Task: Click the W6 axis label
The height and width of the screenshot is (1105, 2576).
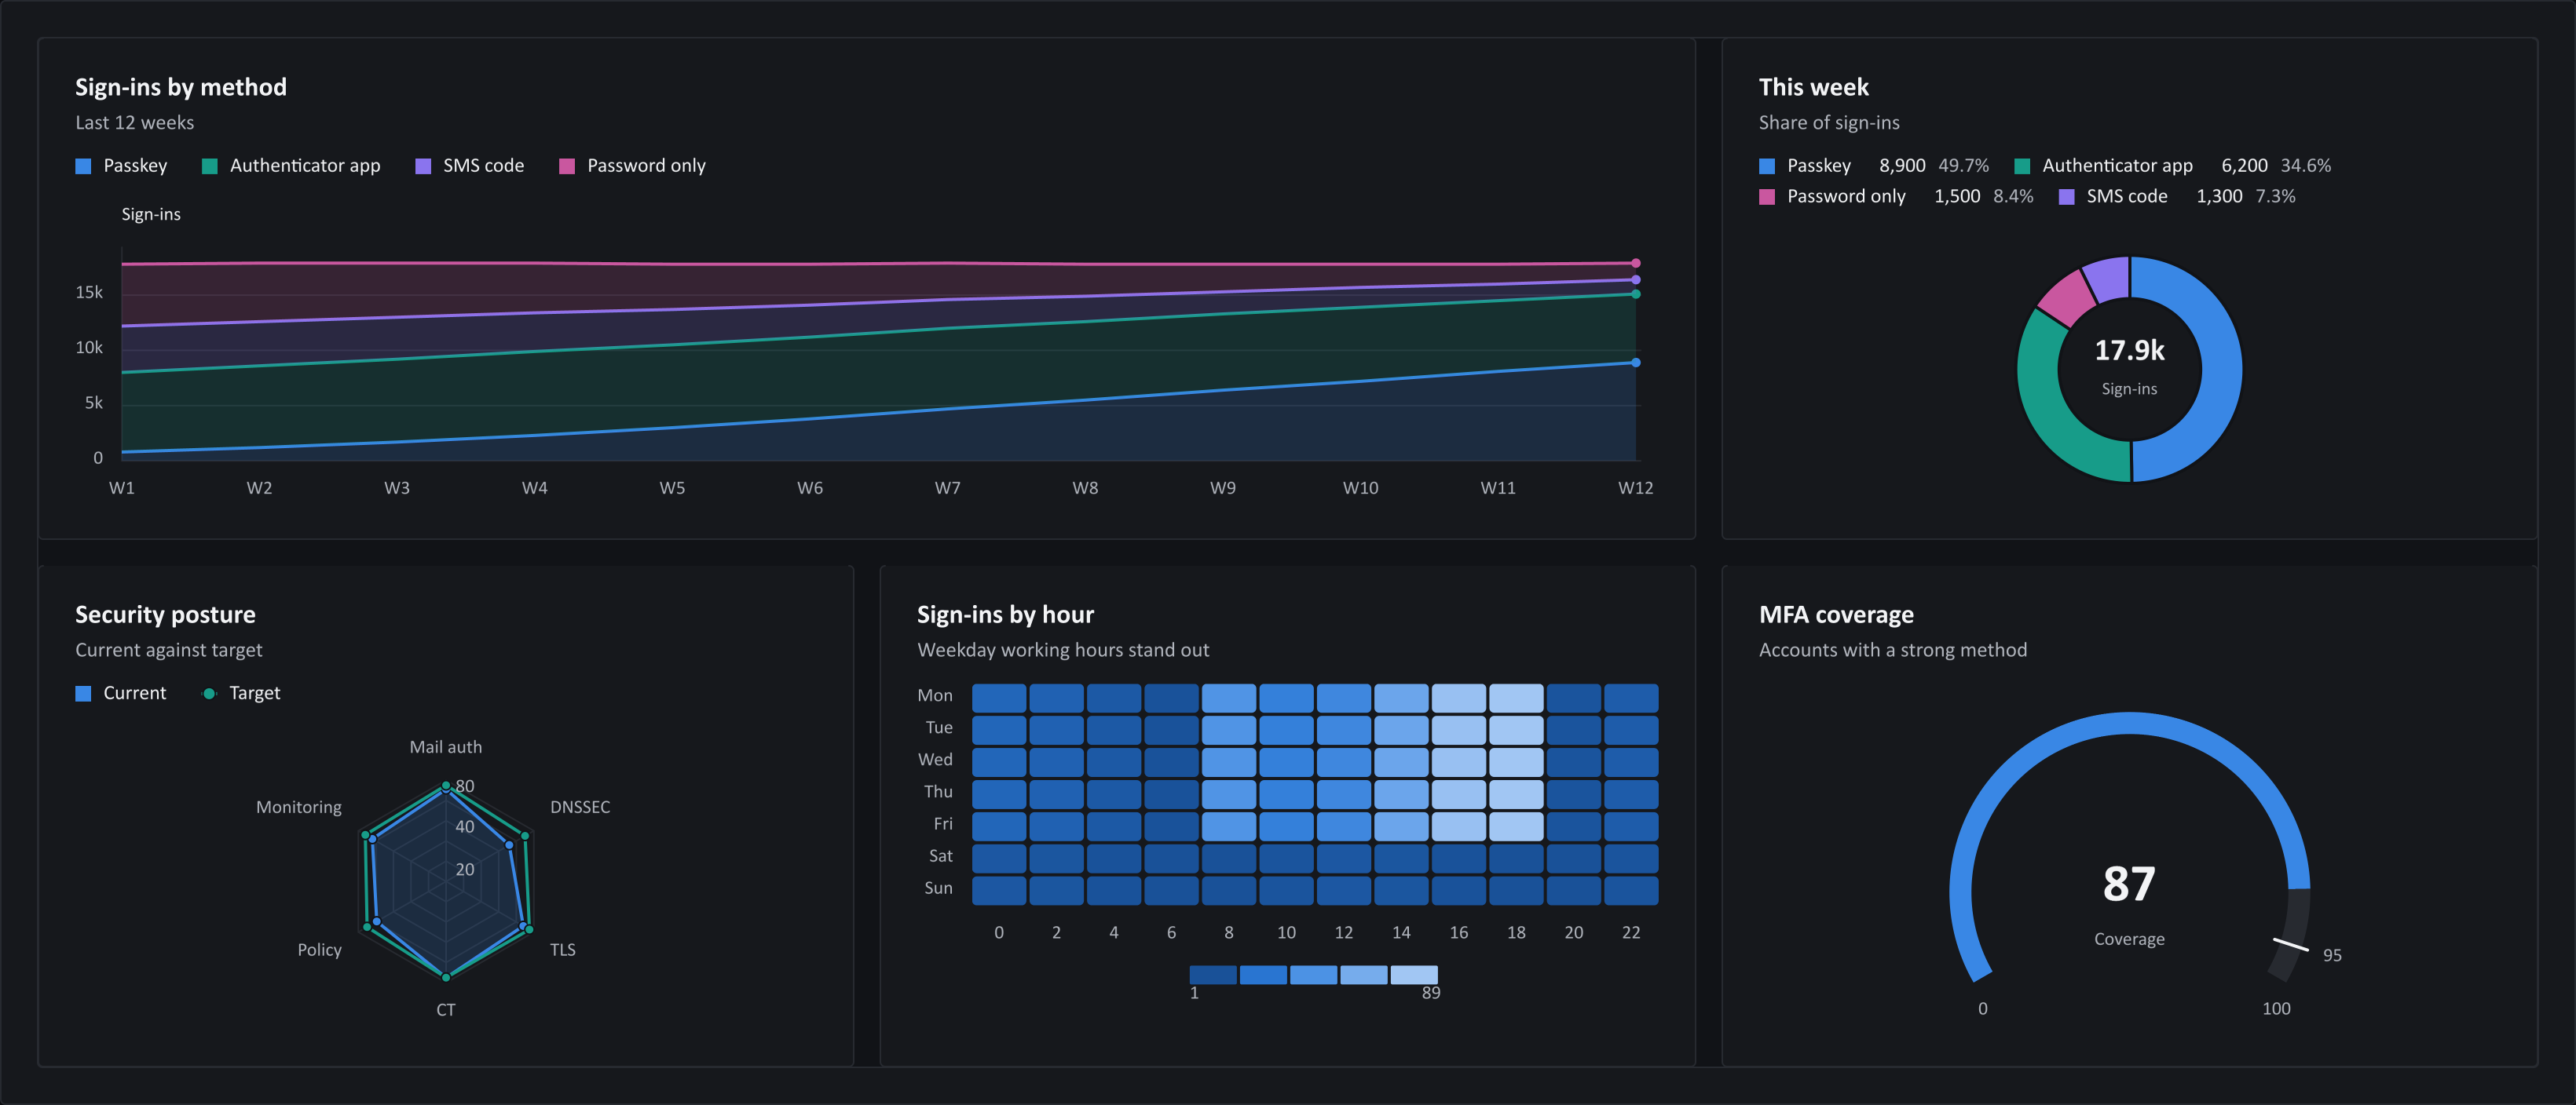Action: (810, 489)
